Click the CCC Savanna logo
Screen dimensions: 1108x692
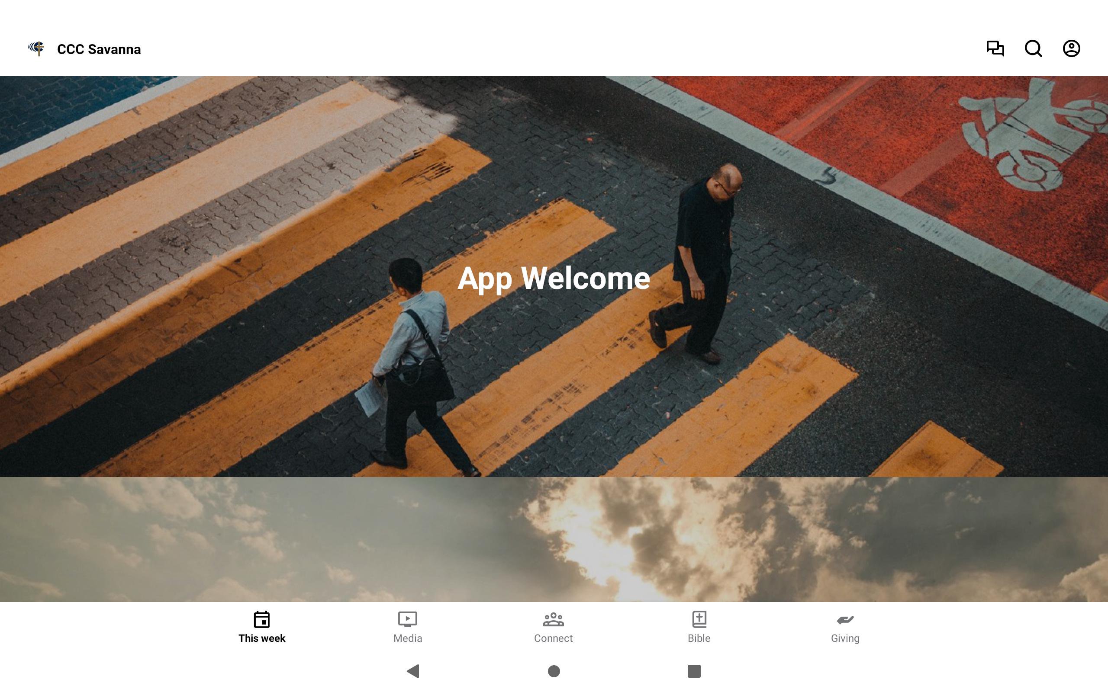tap(37, 48)
